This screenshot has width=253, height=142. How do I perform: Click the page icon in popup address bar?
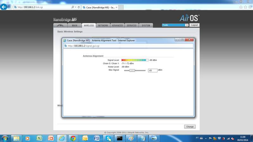65,46
